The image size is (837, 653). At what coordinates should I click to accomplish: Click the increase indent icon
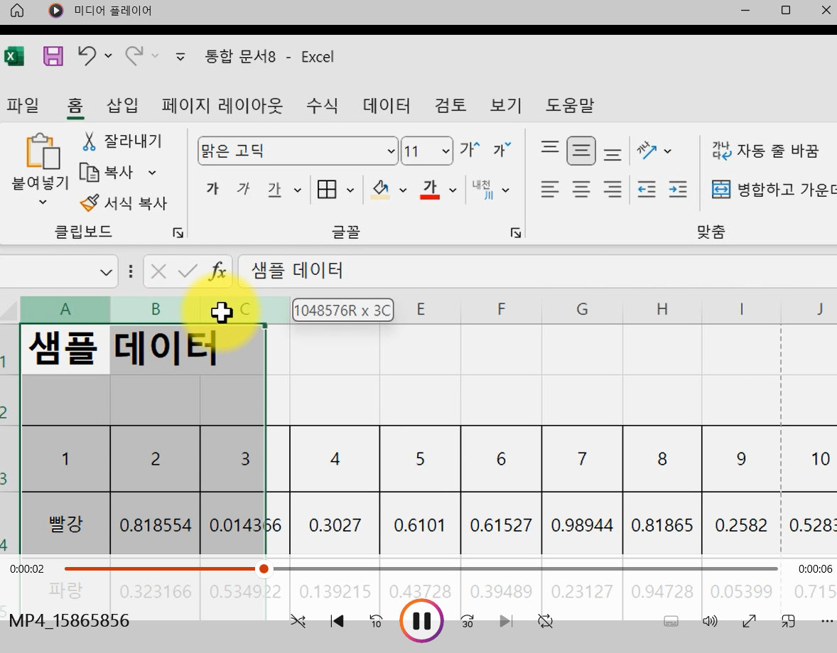click(678, 190)
